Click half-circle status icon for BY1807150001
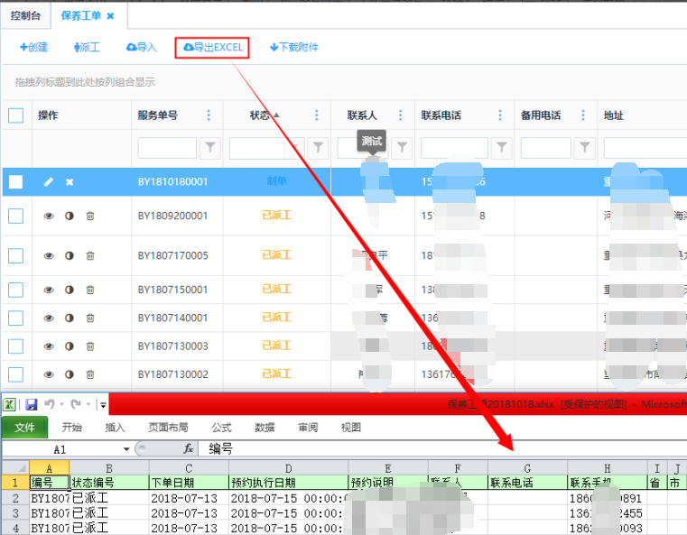The image size is (687, 535). (x=70, y=291)
